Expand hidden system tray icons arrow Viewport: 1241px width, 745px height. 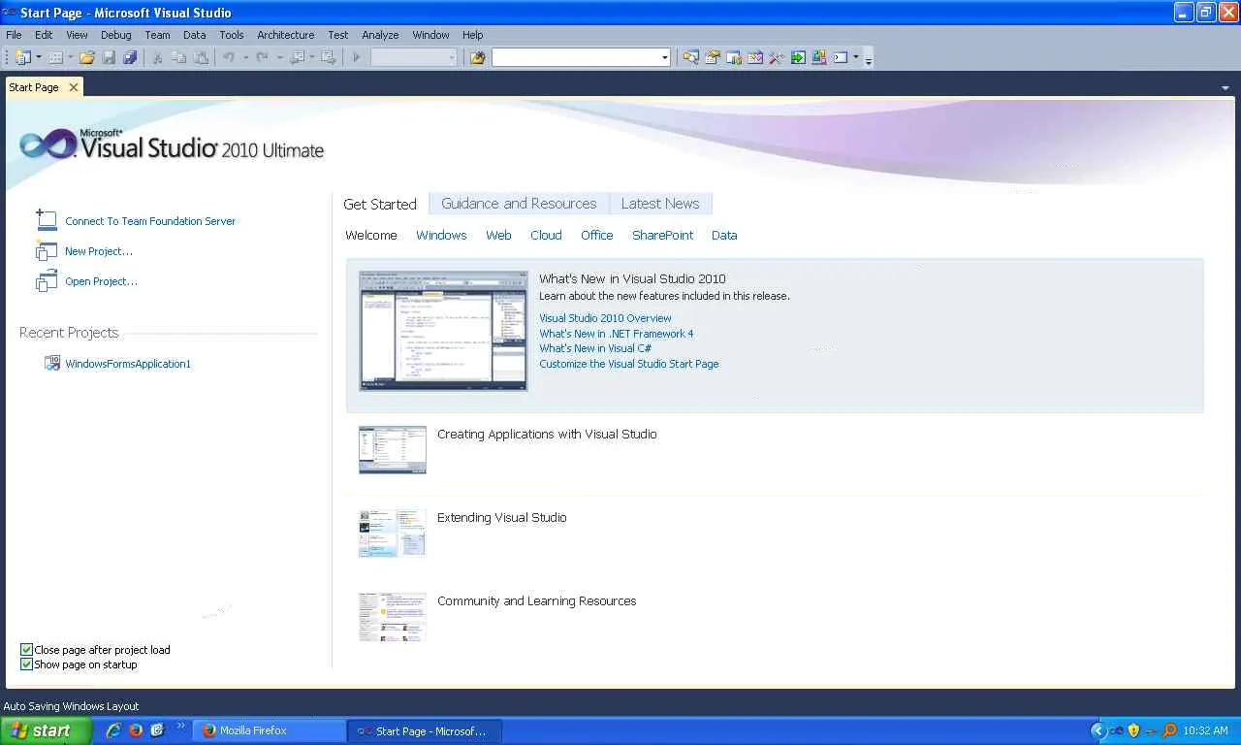click(1098, 730)
